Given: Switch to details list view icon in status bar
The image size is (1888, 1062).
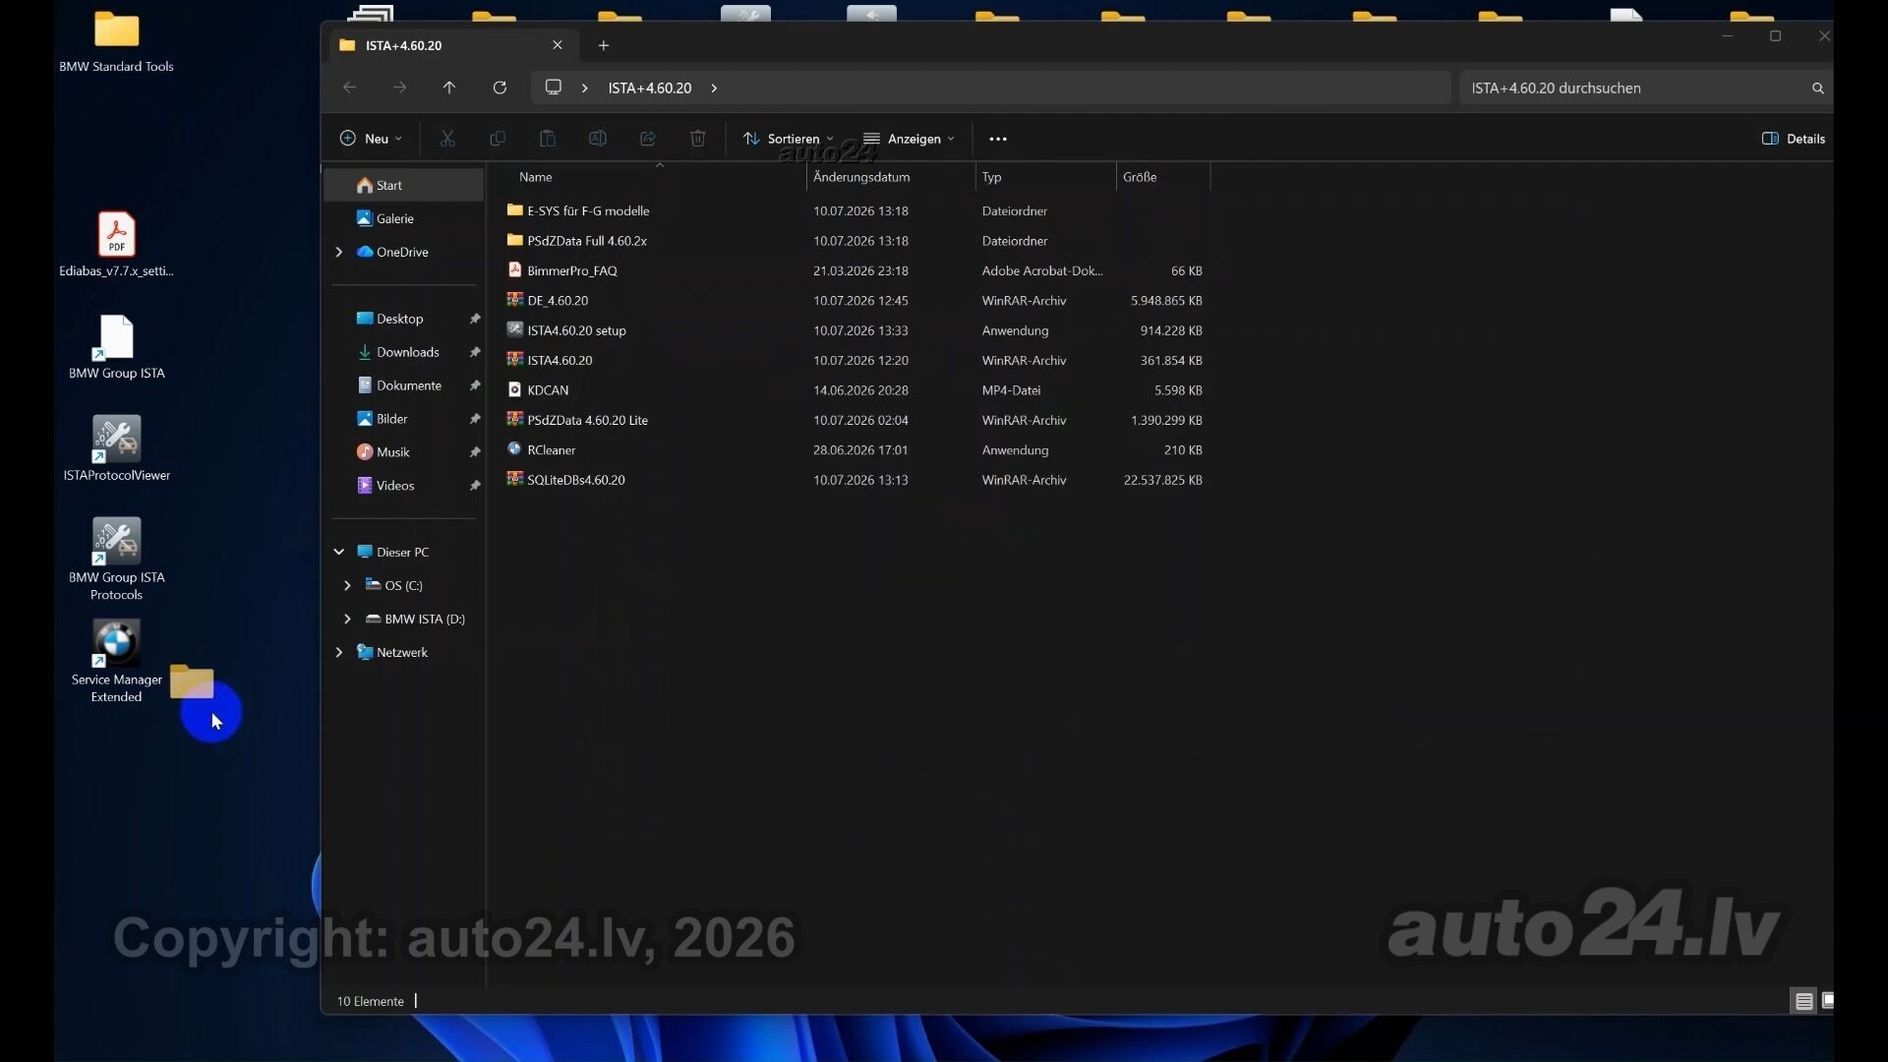Looking at the screenshot, I should pos(1803,1001).
